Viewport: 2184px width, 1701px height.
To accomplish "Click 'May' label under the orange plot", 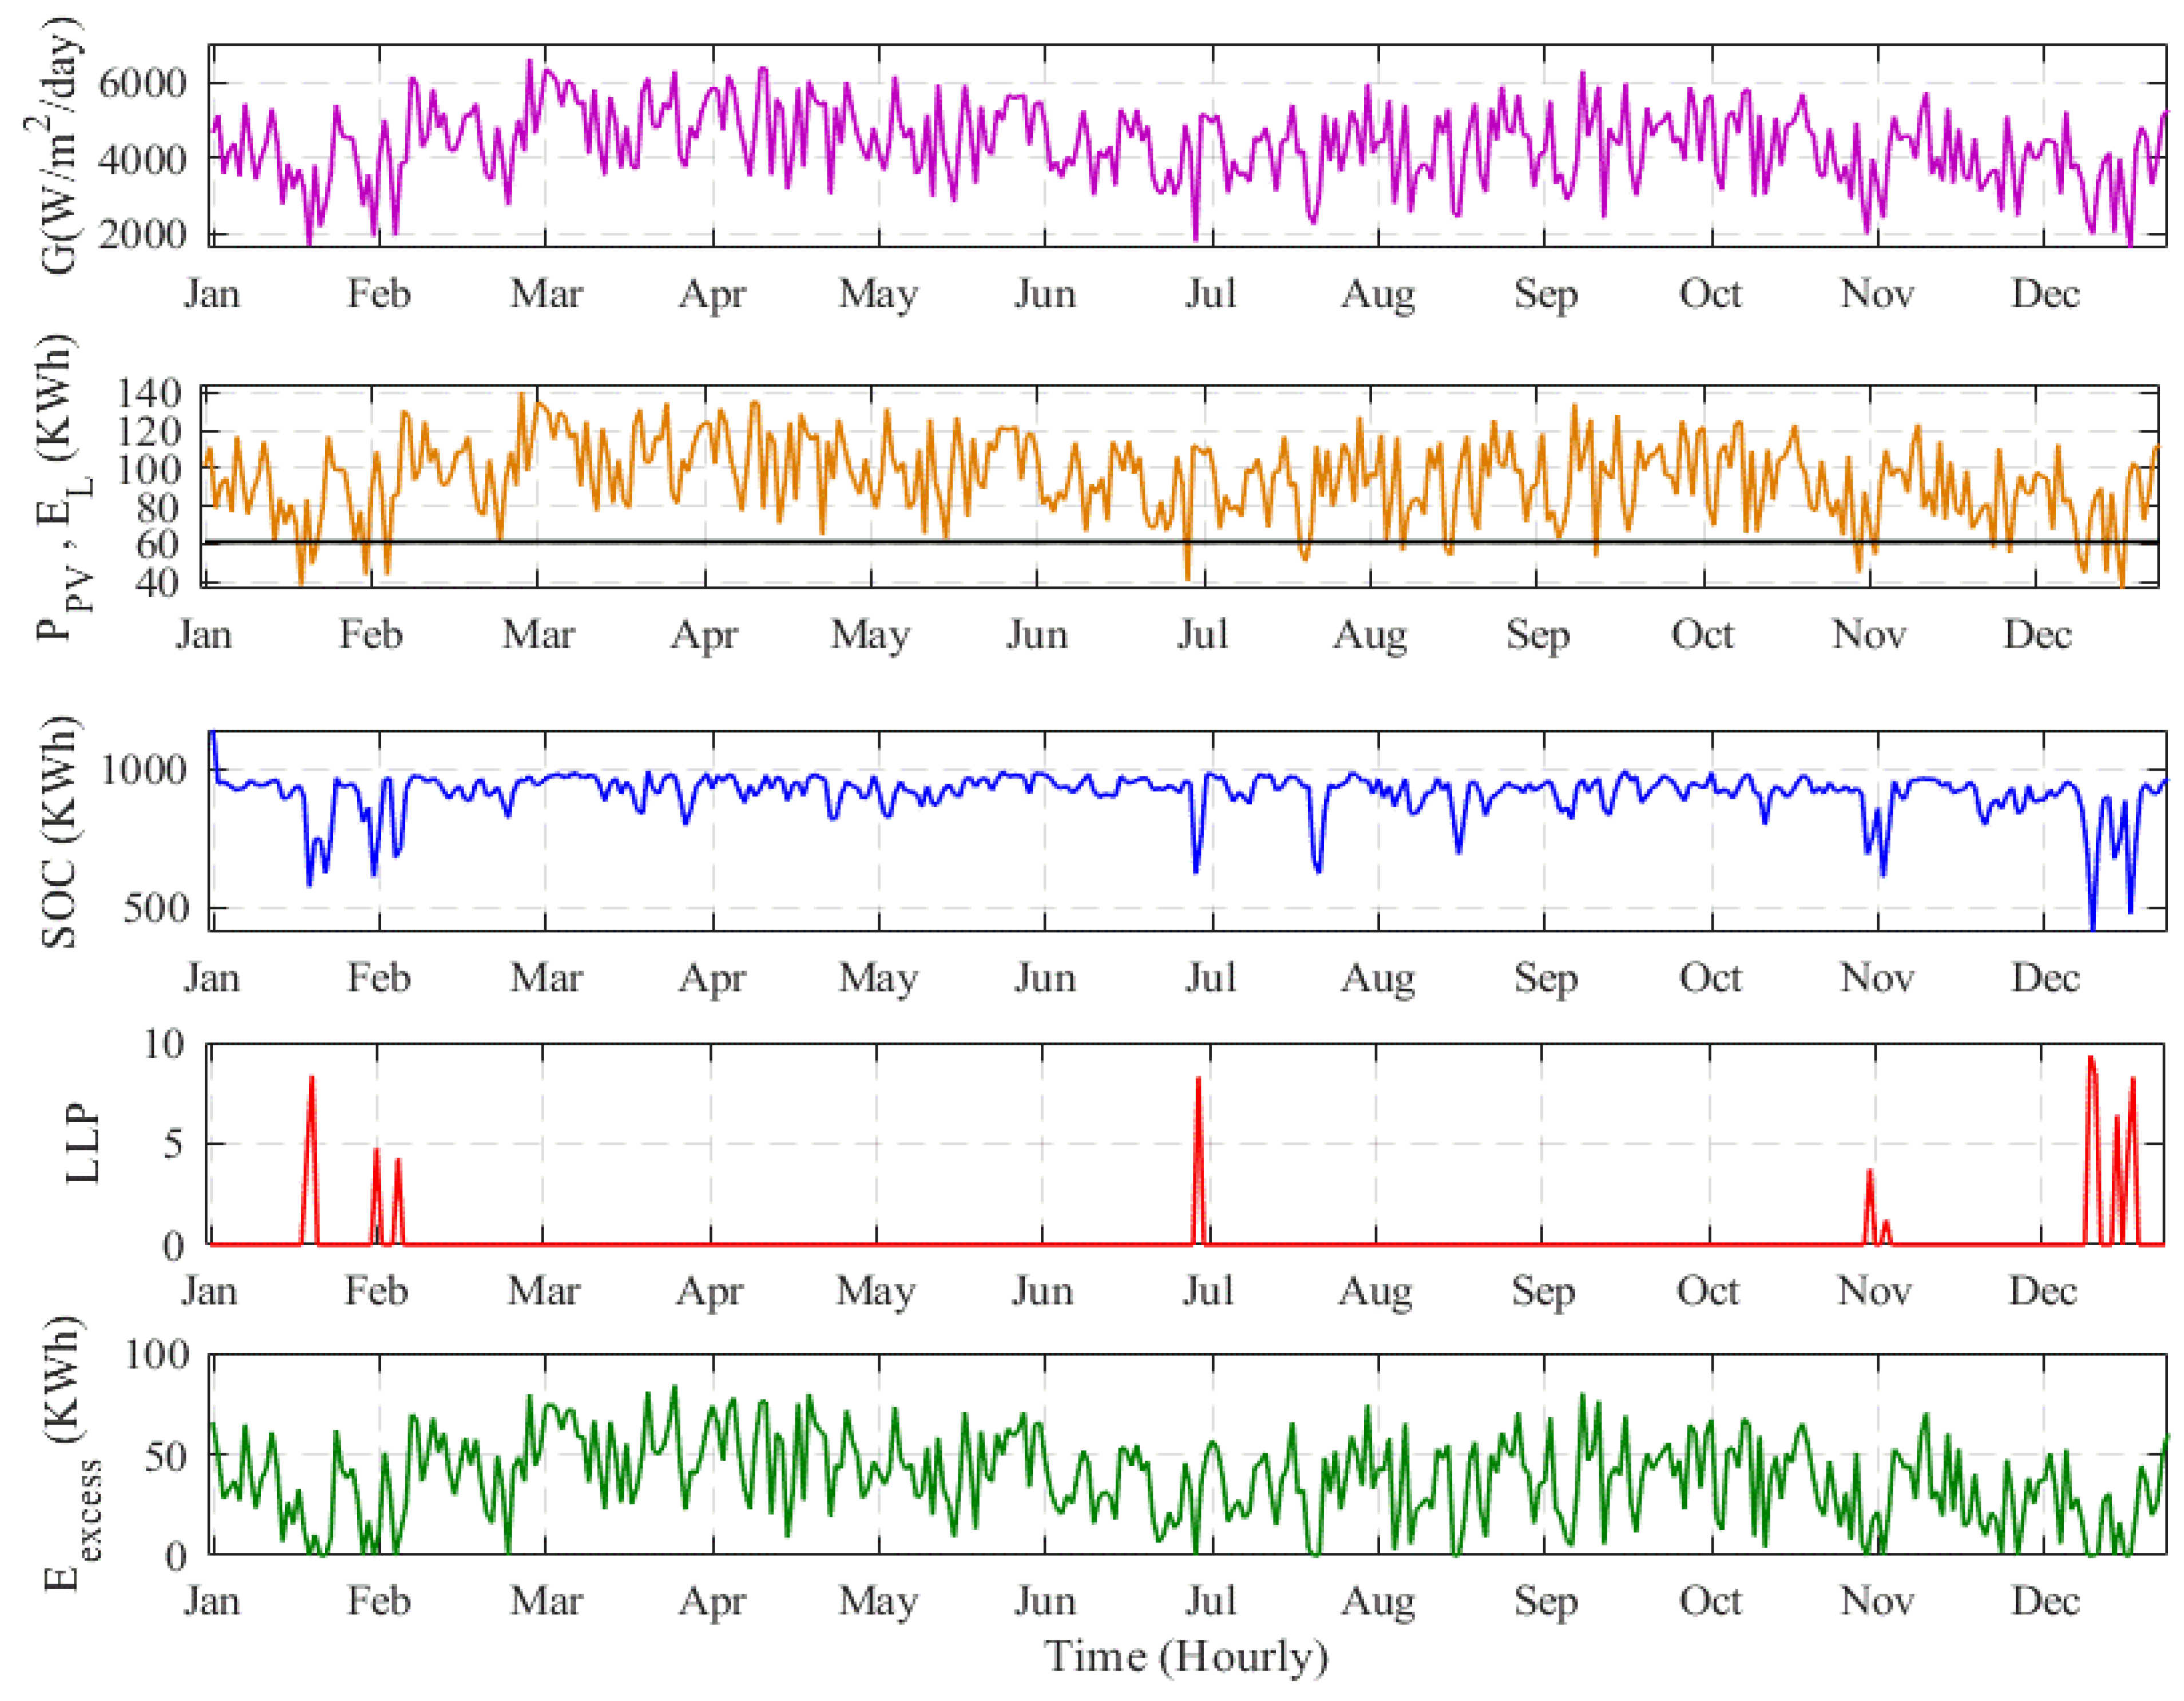I will [x=871, y=635].
